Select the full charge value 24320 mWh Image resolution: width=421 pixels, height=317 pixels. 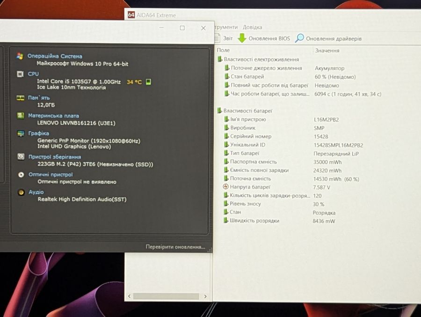[x=327, y=171]
